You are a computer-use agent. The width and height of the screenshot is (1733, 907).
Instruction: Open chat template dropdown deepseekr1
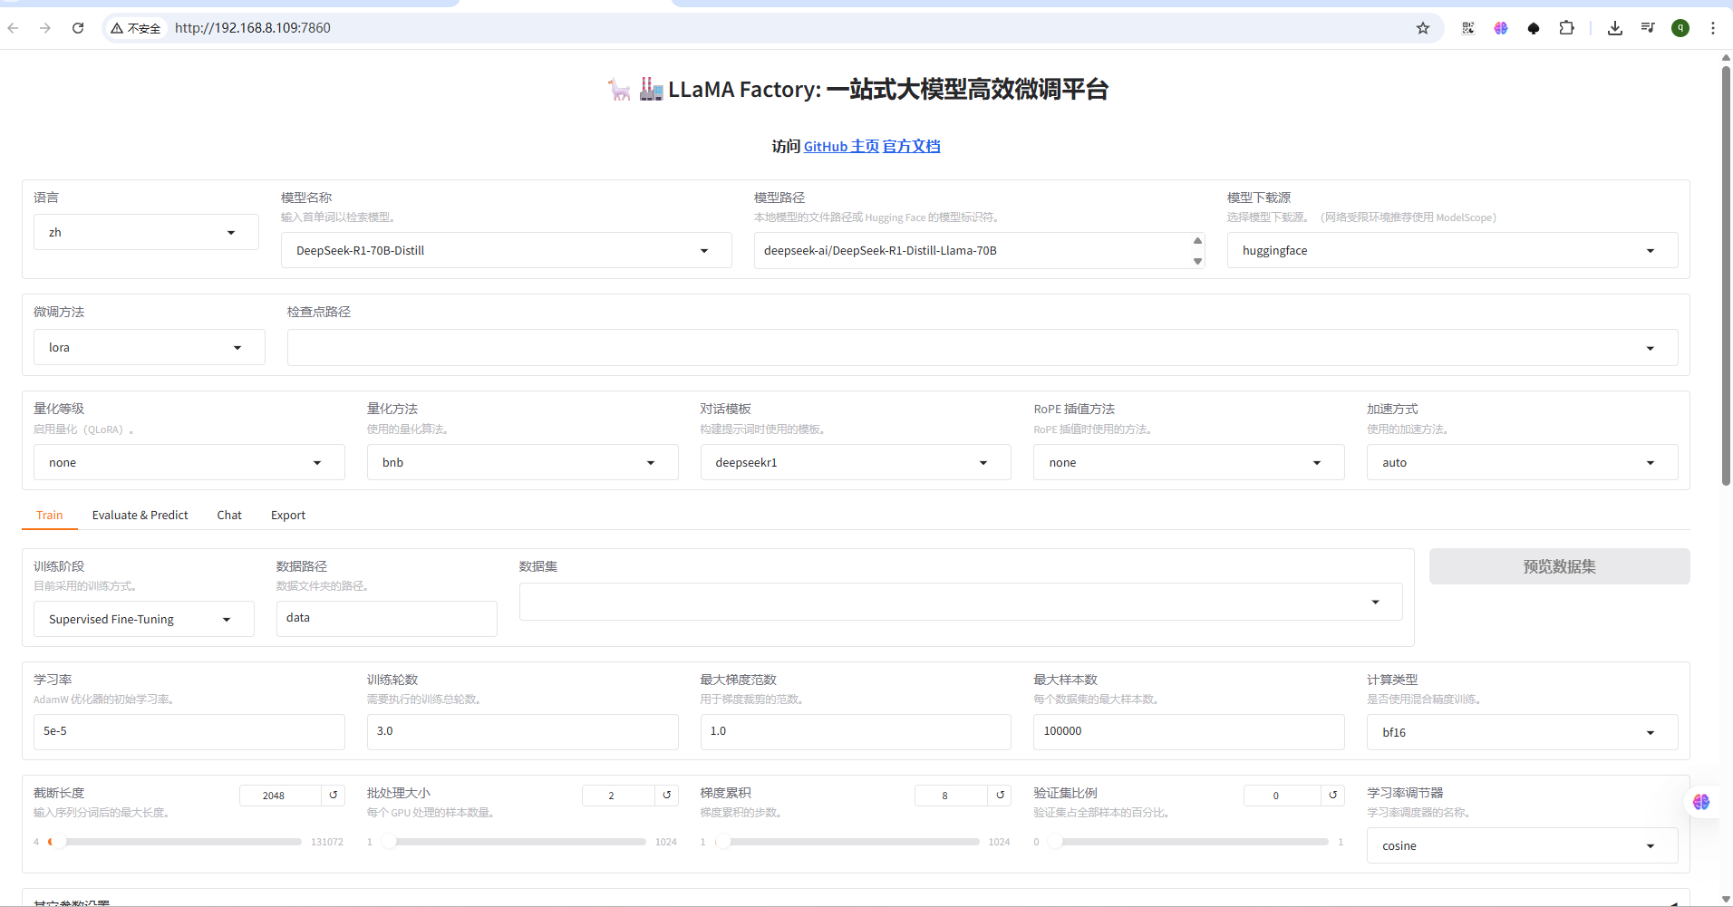[x=856, y=462]
